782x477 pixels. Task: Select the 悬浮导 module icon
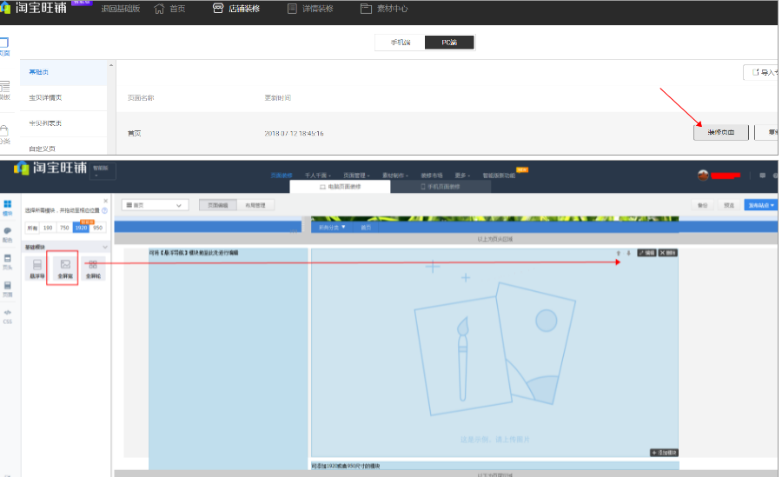coord(37,268)
